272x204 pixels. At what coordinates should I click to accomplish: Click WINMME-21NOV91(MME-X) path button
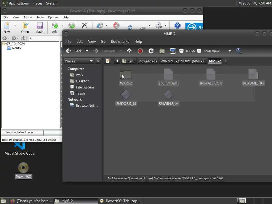click(x=183, y=61)
